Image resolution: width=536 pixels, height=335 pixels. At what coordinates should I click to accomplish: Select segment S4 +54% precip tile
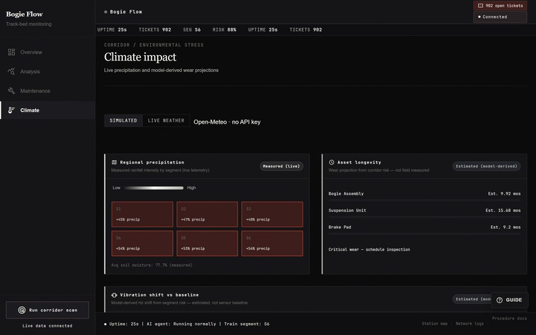tap(142, 243)
